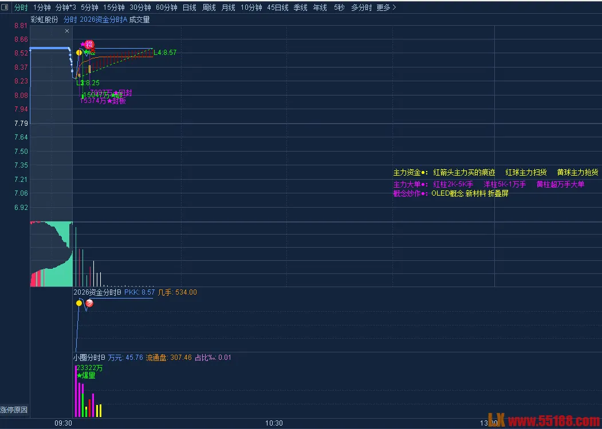Expand the 更多 periods menu

(386, 7)
